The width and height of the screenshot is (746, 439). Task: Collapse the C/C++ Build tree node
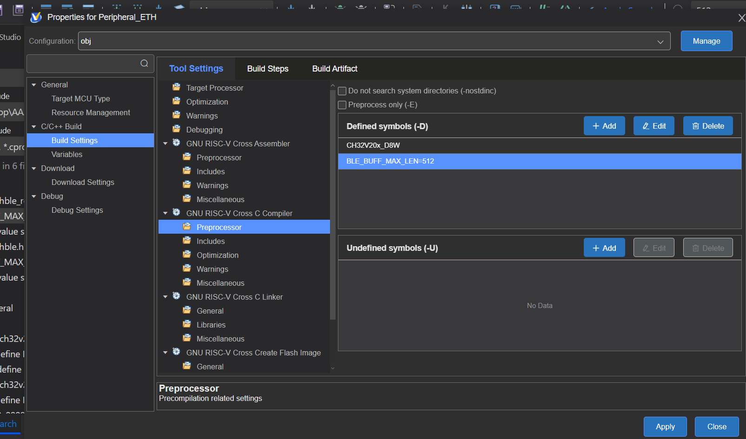[34, 127]
